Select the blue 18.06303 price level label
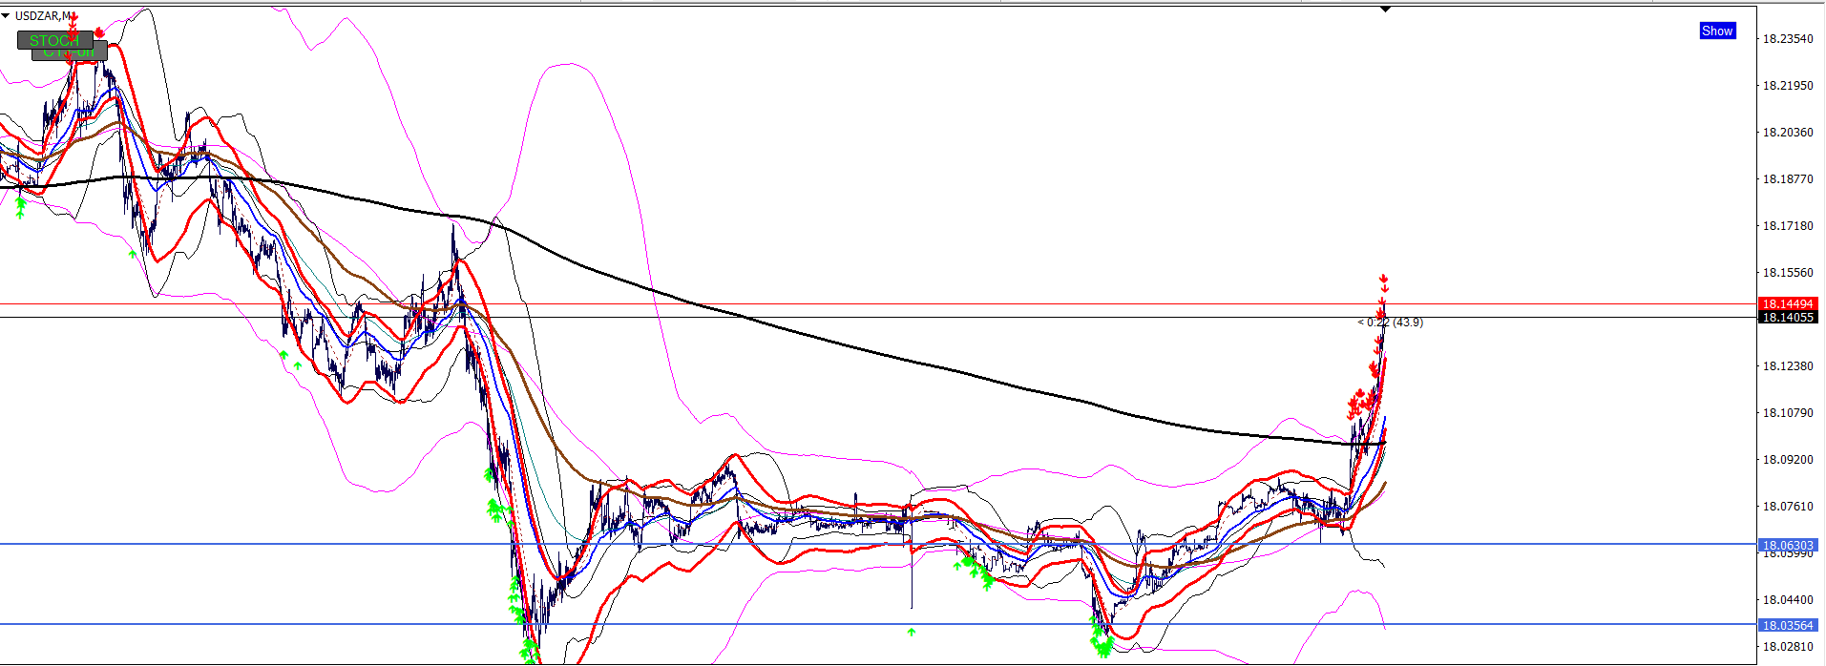 [1788, 546]
